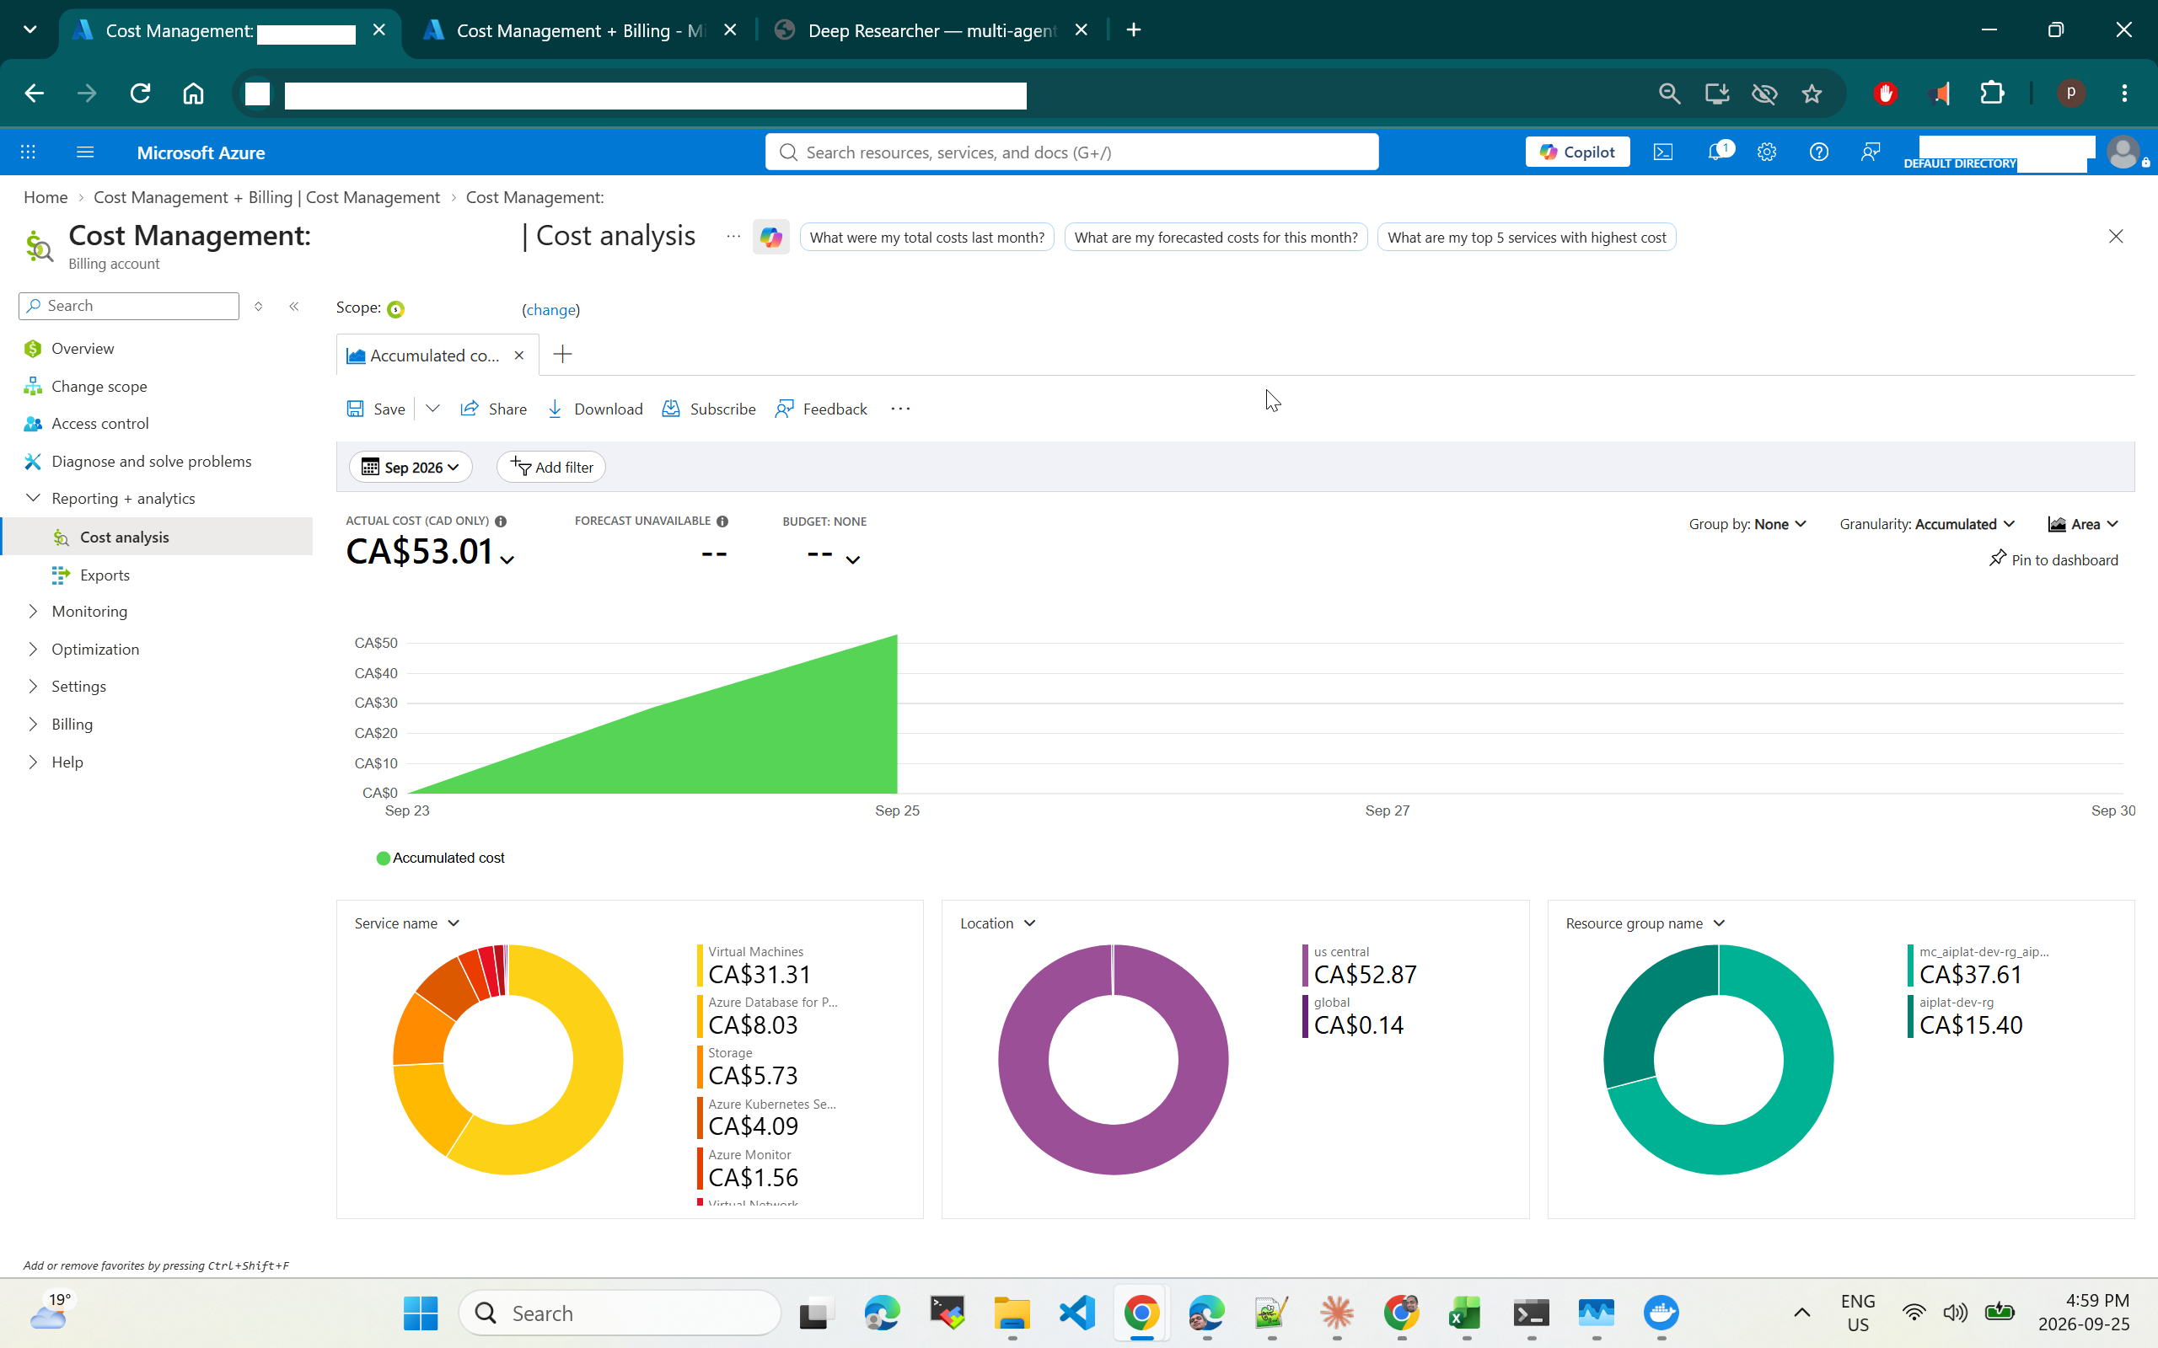
Task: Ask 'What were my total costs last month?'
Action: (x=926, y=237)
